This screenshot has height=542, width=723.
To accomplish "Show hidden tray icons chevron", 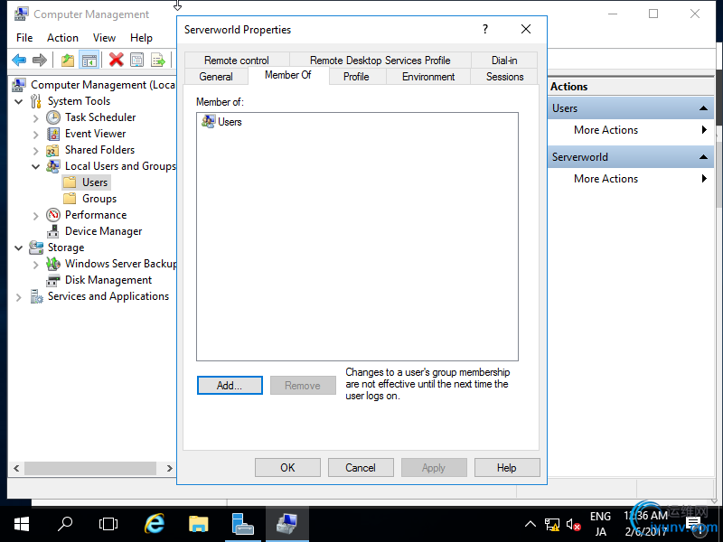I will [531, 524].
